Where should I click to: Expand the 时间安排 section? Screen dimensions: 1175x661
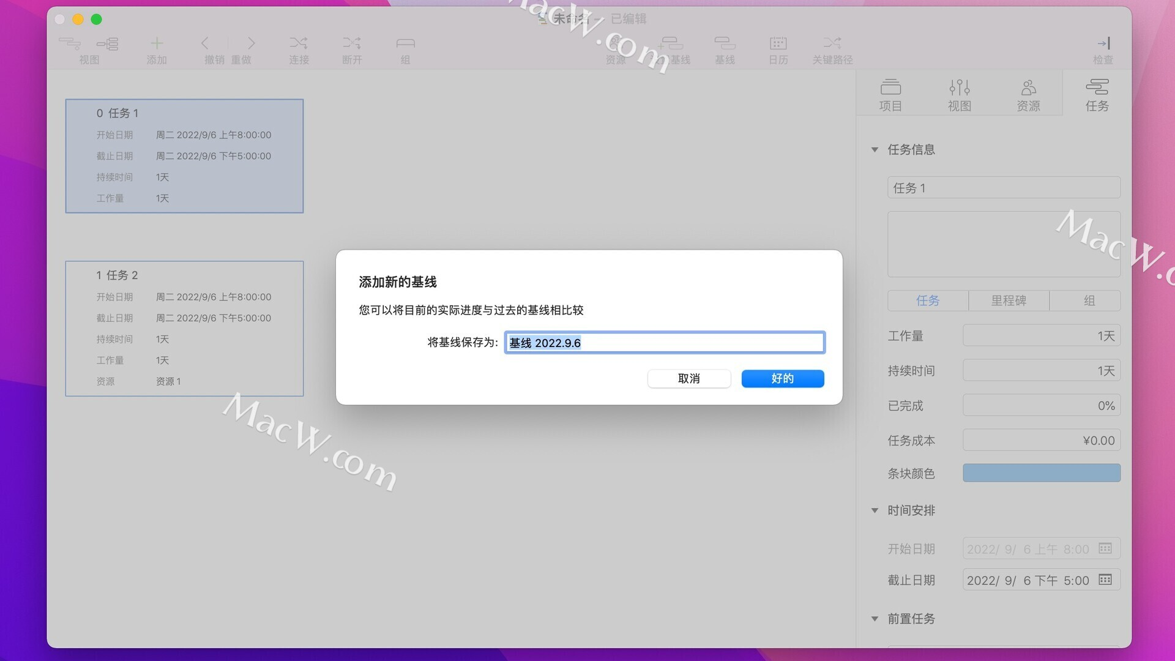coord(876,509)
